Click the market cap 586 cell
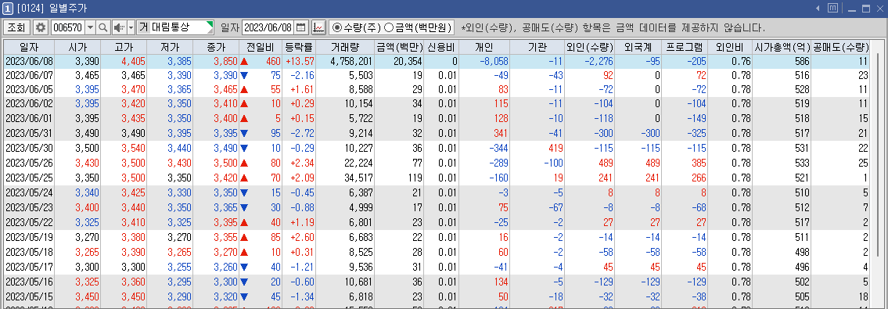 pyautogui.click(x=782, y=61)
